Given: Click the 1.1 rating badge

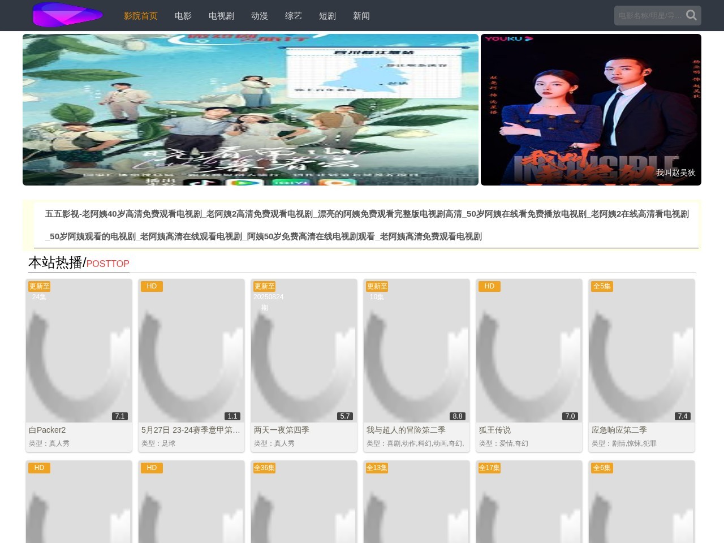Looking at the screenshot, I should [232, 416].
